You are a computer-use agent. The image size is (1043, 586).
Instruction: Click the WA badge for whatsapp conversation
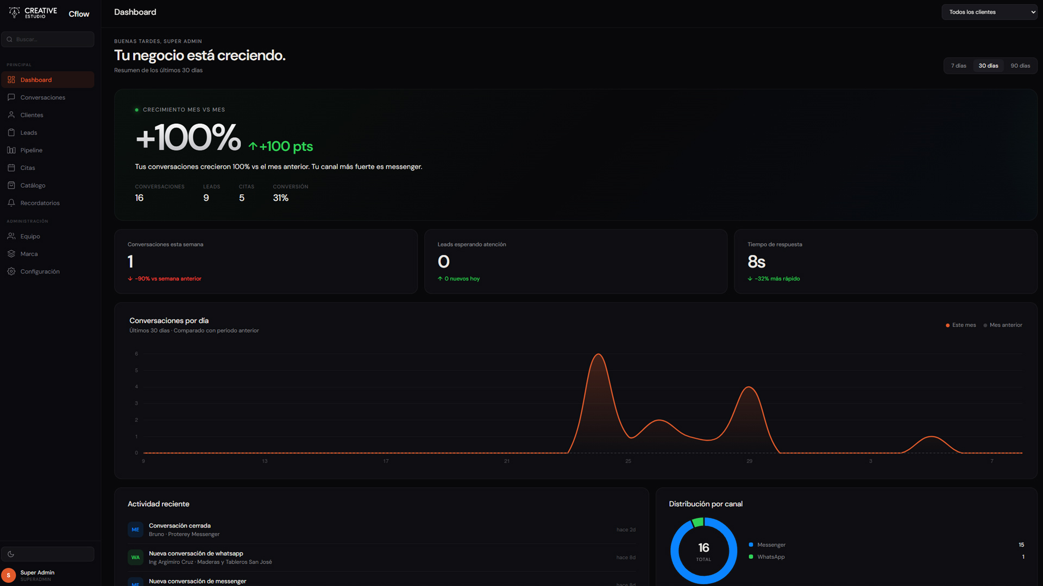pos(135,557)
